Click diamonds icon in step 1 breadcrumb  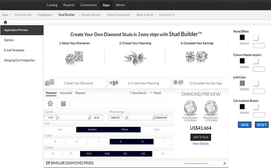point(50,83)
